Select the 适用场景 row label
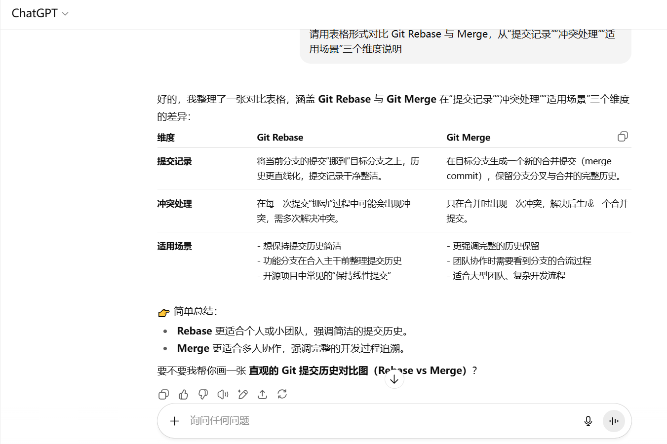The width and height of the screenshot is (667, 444). (x=175, y=246)
